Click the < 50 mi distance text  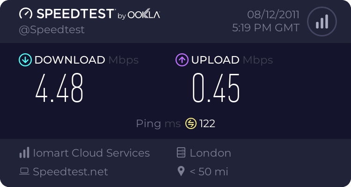[209, 172]
